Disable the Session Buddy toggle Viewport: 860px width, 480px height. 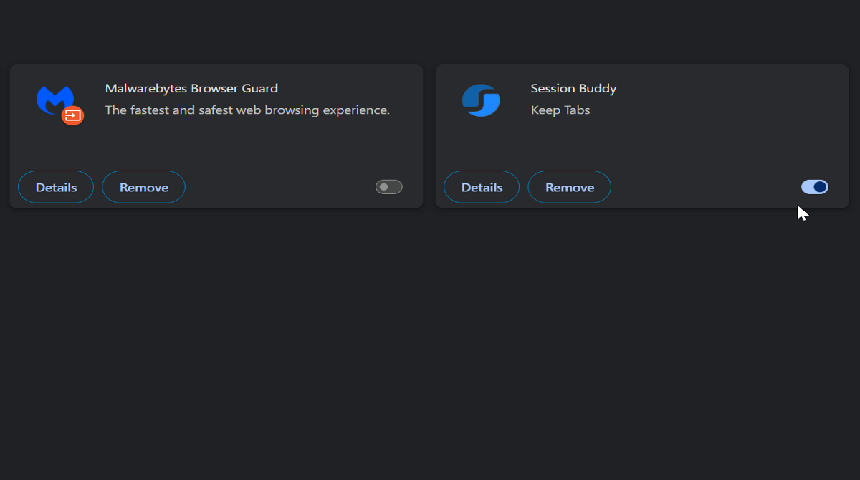pos(814,186)
